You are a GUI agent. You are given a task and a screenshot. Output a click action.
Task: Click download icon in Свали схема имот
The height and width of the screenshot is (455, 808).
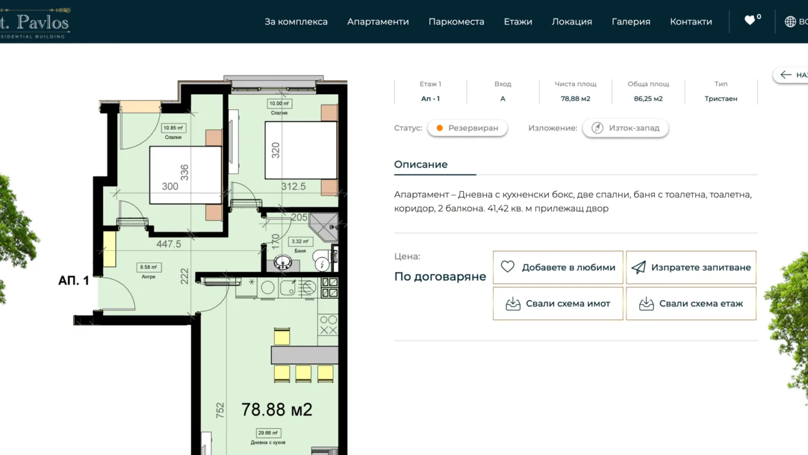(x=513, y=303)
